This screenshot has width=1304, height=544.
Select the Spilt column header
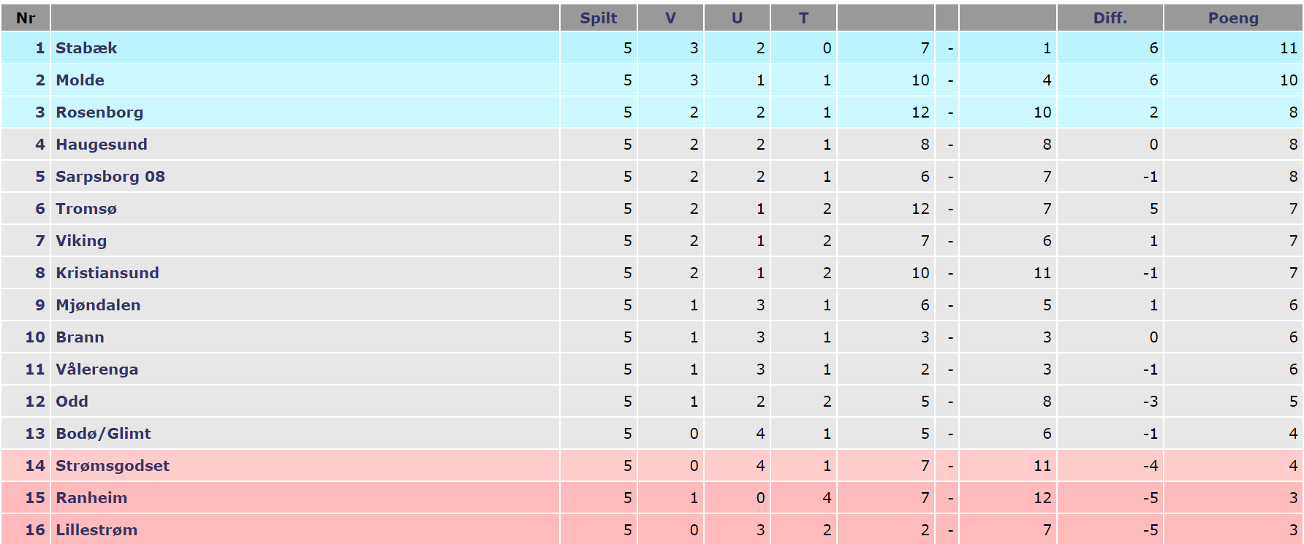point(599,18)
